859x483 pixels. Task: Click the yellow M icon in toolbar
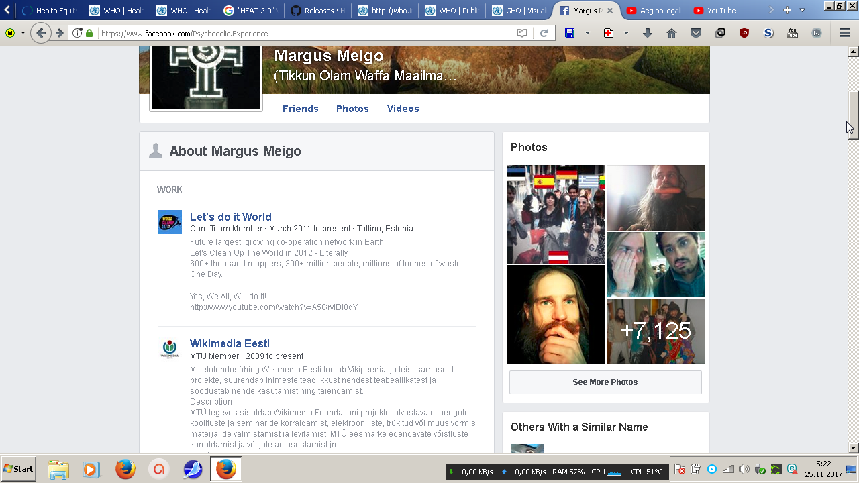(x=10, y=33)
